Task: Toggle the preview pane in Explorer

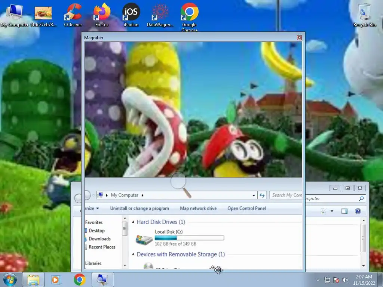Action: click(x=344, y=211)
